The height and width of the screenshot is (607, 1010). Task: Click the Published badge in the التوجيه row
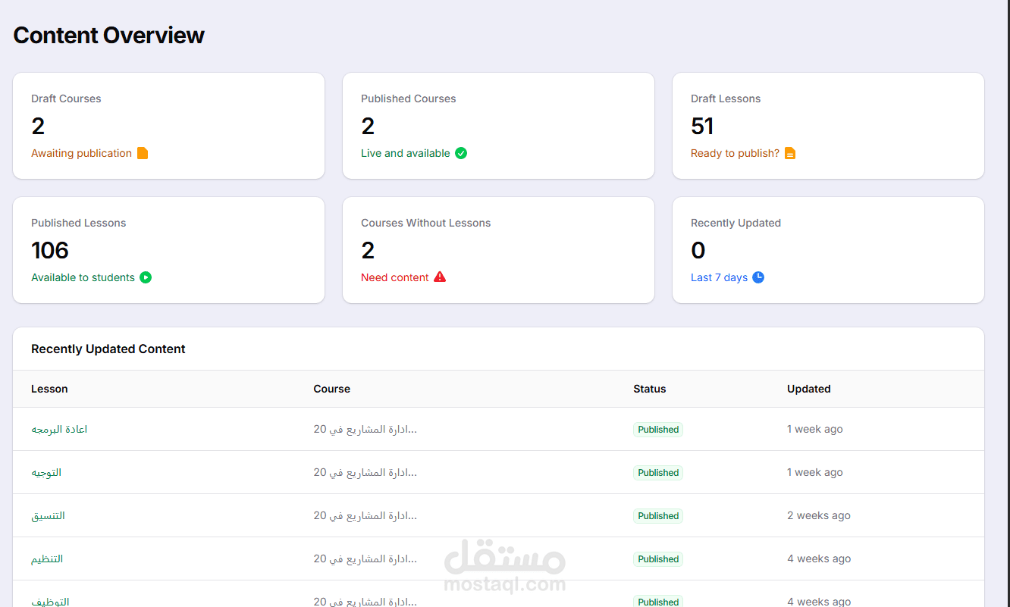point(658,473)
